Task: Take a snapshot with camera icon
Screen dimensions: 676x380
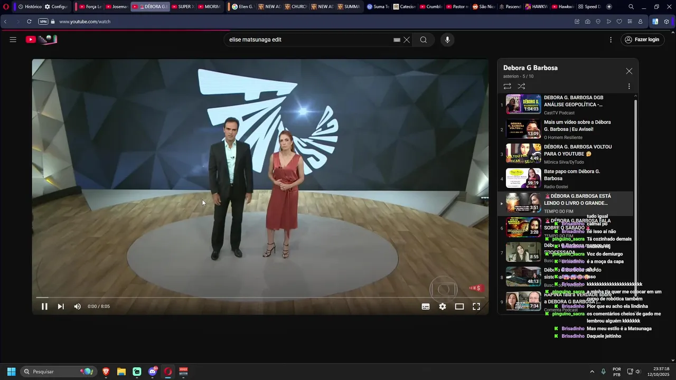Action: 588,22
